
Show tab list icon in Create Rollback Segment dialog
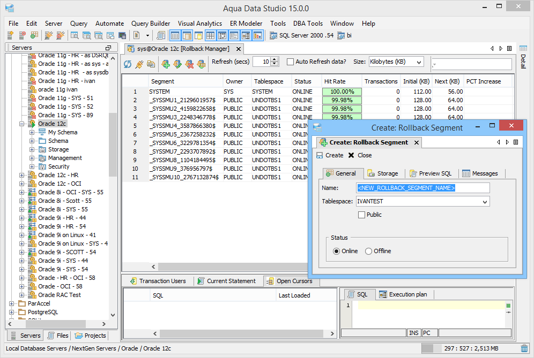516,142
